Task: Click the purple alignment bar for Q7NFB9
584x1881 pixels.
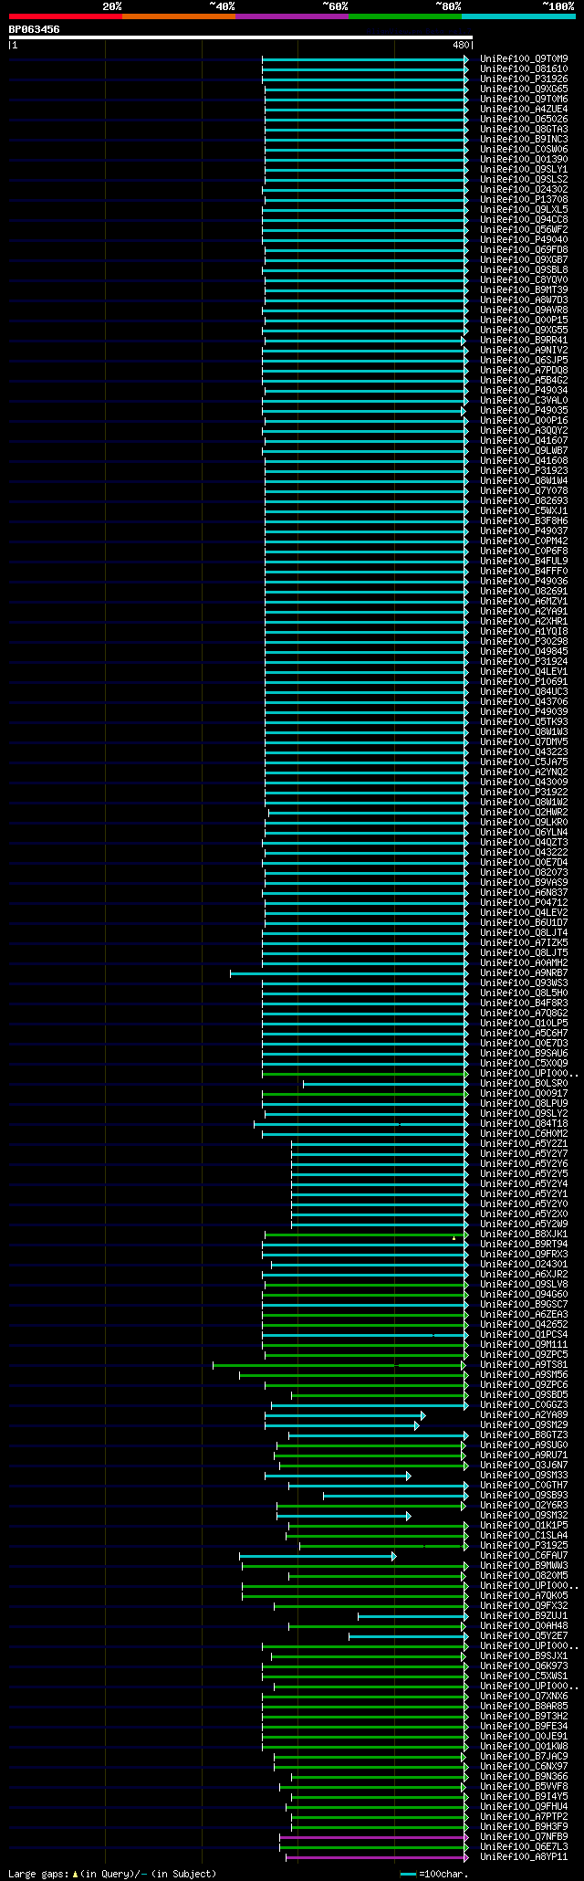Action: tap(374, 1837)
